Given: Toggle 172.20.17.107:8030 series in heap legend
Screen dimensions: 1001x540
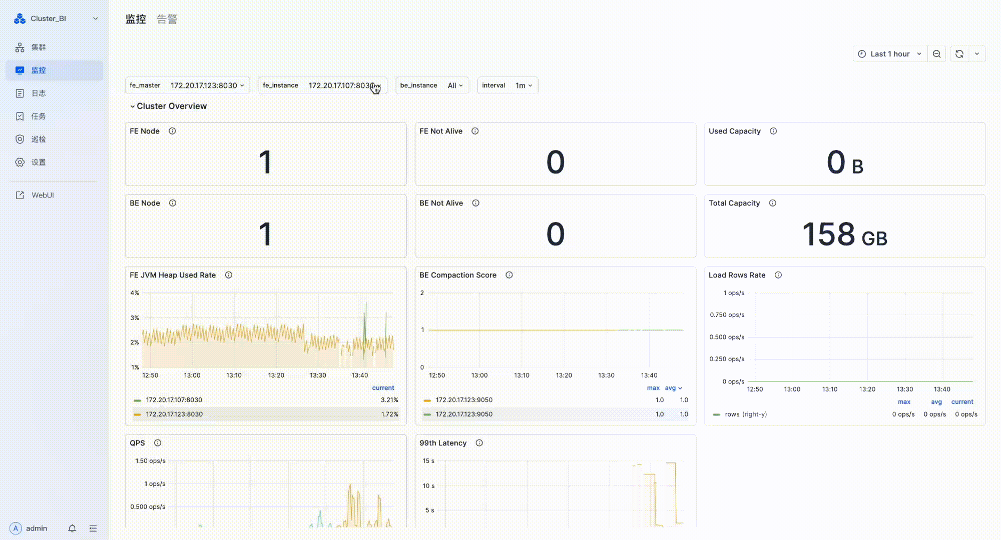Looking at the screenshot, I should (x=174, y=400).
